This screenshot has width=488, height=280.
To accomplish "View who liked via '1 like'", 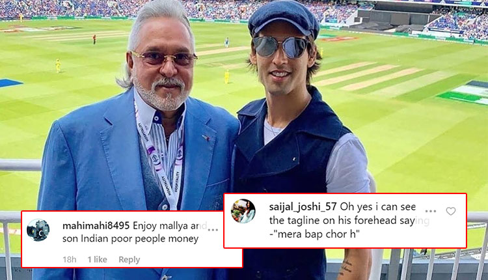I will pyautogui.click(x=97, y=259).
